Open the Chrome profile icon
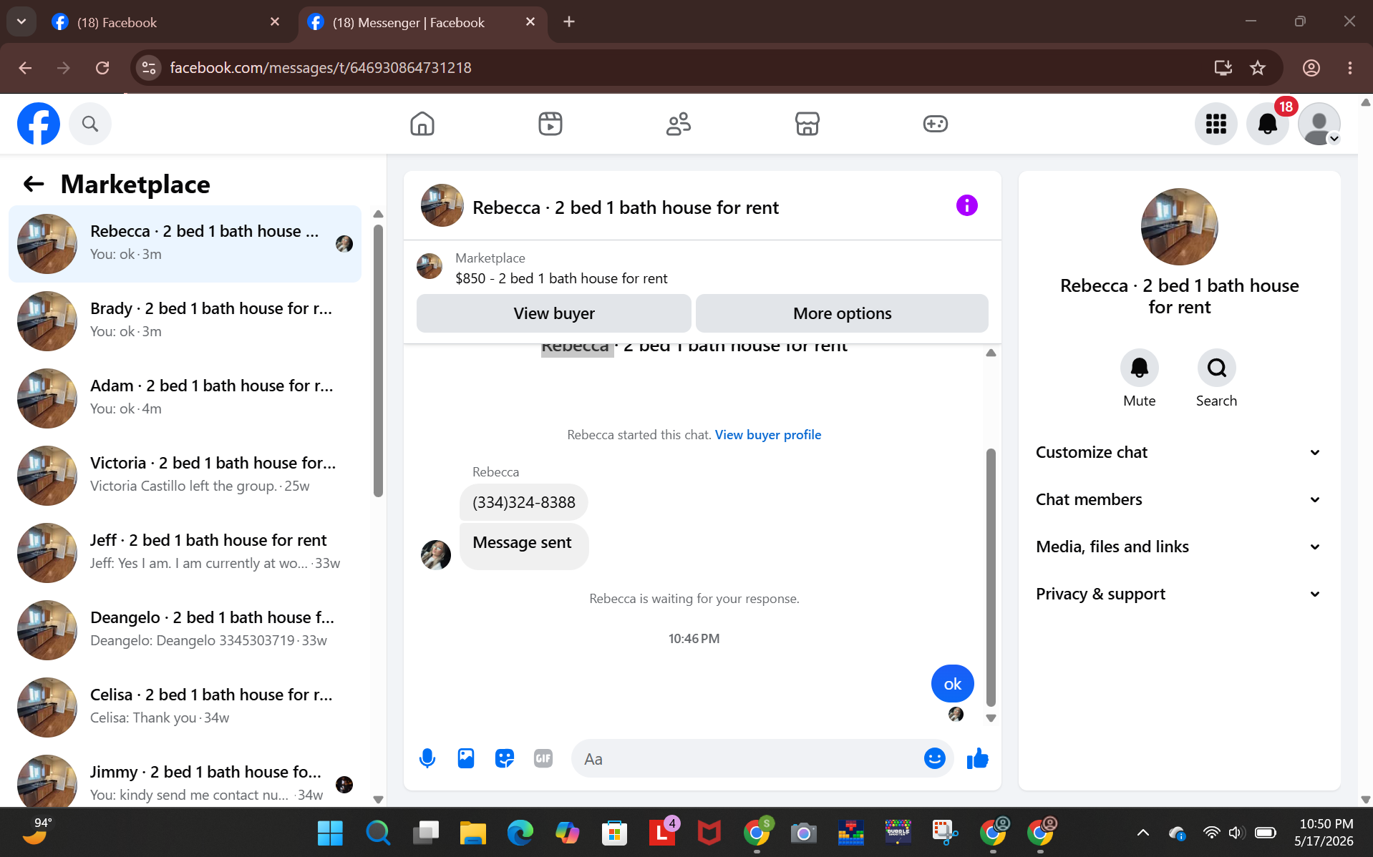 point(1311,68)
